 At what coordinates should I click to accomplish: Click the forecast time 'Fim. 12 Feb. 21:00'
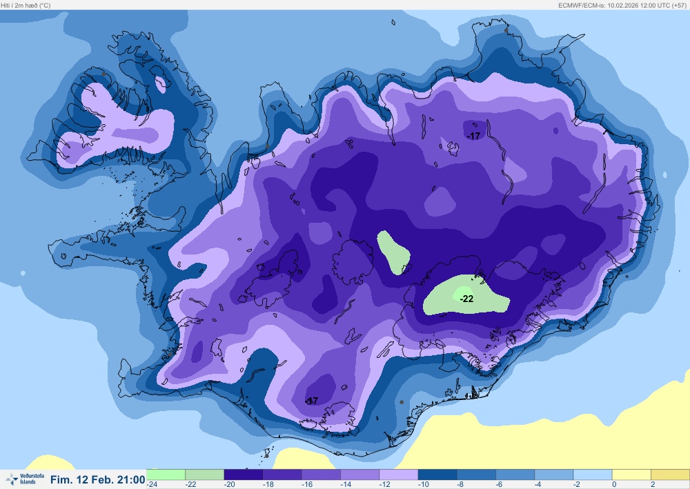click(x=98, y=480)
